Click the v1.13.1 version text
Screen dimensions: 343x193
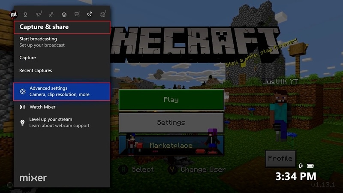pos(323,185)
